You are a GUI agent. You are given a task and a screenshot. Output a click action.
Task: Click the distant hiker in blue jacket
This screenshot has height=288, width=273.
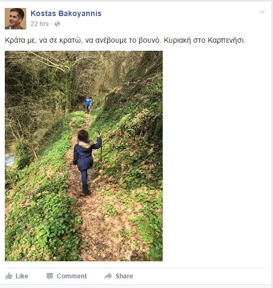coord(88,105)
